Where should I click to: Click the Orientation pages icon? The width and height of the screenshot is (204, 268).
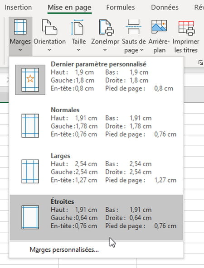pyautogui.click(x=49, y=27)
